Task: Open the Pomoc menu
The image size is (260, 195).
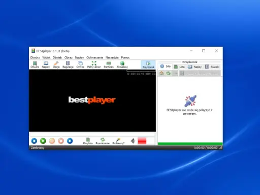Action: 125,57
